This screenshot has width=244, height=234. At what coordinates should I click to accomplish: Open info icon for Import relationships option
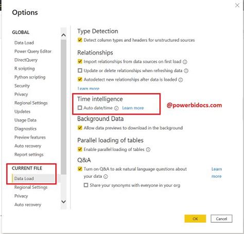pos(185,62)
